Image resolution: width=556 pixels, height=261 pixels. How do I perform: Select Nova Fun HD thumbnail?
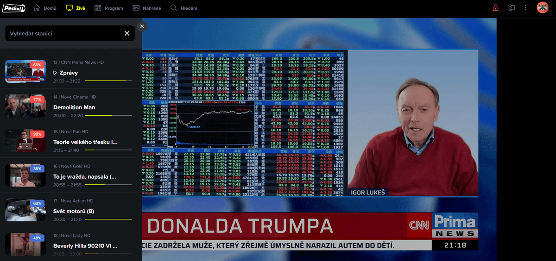click(25, 141)
